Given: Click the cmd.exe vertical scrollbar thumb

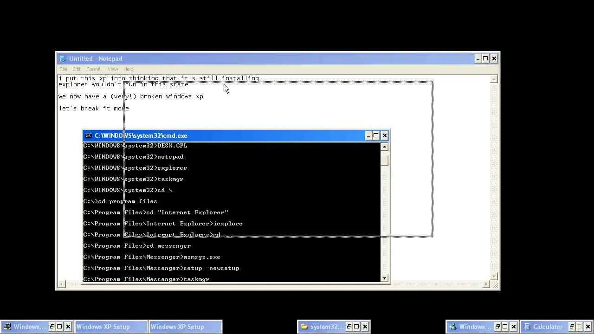Looking at the screenshot, I should click(384, 160).
